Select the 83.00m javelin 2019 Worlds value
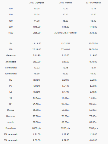The width and height of the screenshot is (108, 144). (x=65, y=122)
